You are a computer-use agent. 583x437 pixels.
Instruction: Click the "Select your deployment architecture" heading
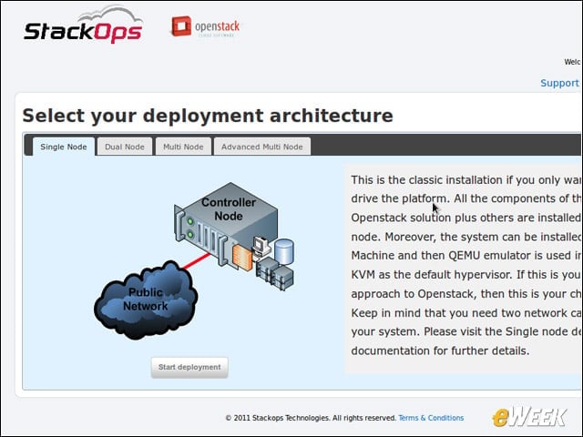click(208, 116)
